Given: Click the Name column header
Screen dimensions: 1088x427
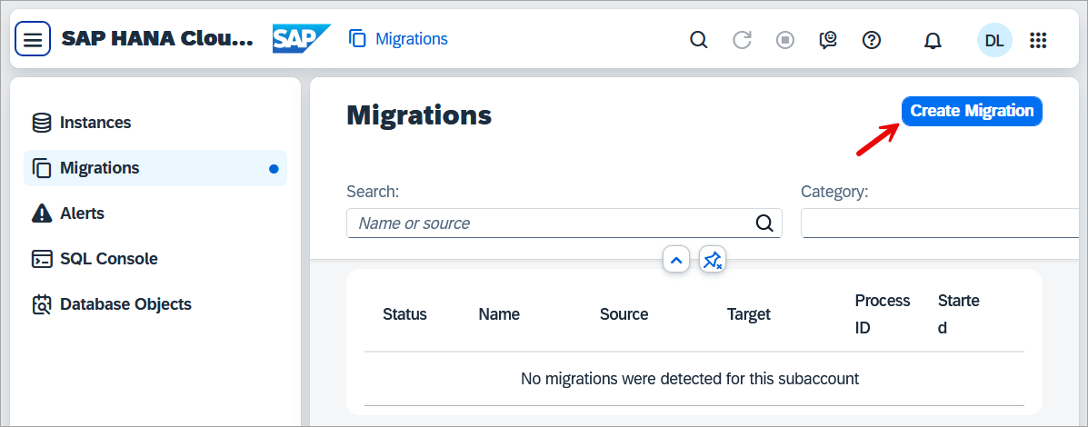Looking at the screenshot, I should coord(499,314).
